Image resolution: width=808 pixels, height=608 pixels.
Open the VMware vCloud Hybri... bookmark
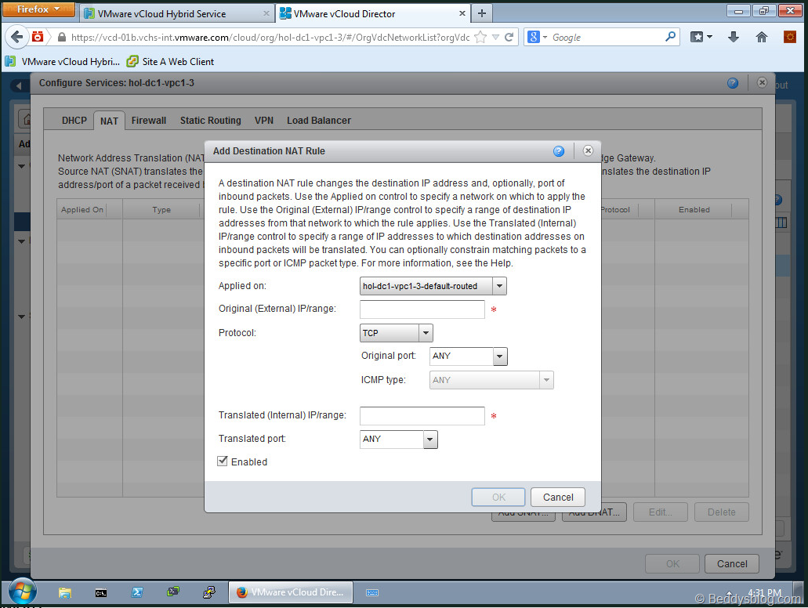[x=63, y=62]
